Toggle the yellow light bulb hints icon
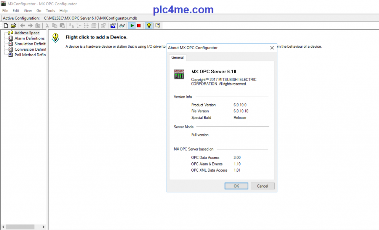The height and width of the screenshot is (230, 379). (149, 26)
